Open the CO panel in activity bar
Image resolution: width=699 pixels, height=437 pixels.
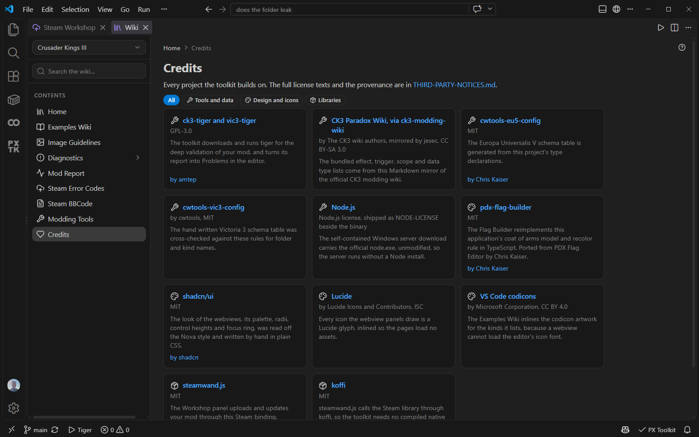click(x=14, y=122)
